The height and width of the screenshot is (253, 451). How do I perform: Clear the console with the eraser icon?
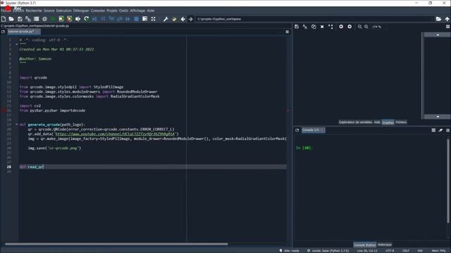440,130
